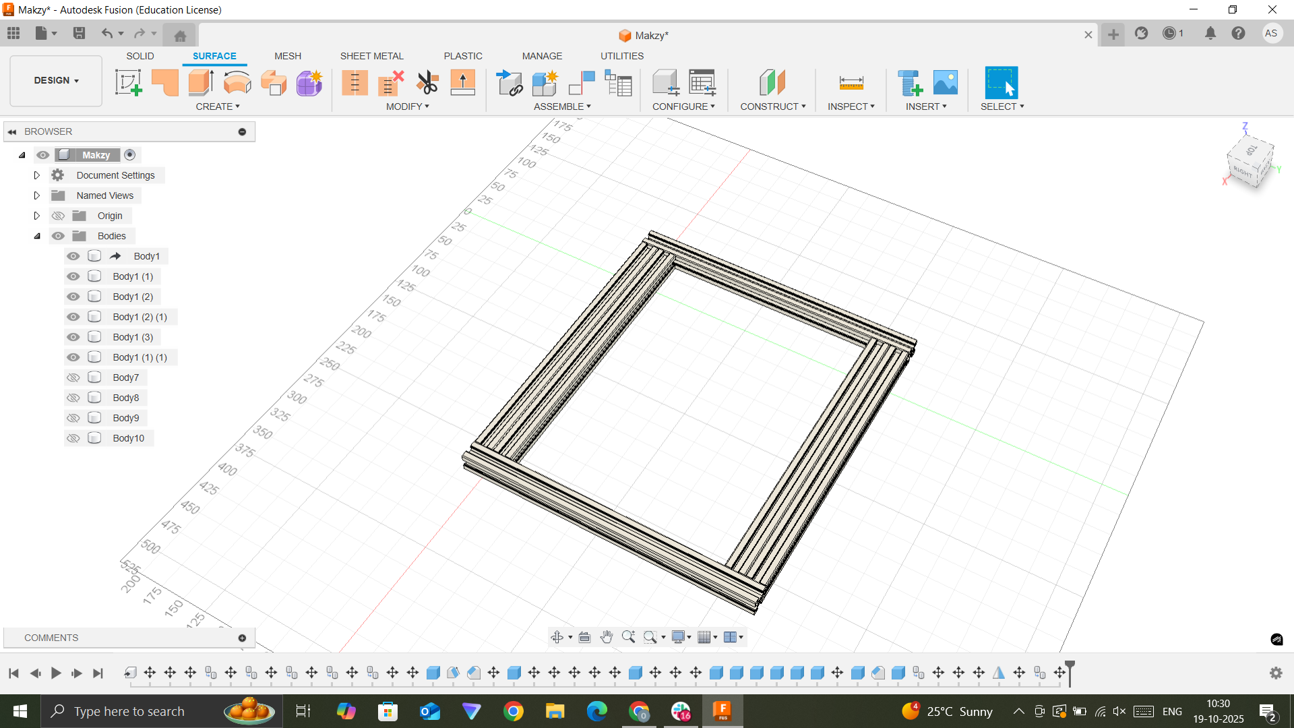This screenshot has height=728, width=1294.
Task: Hide Body1 (1) in the Bodies list
Action: (x=72, y=276)
